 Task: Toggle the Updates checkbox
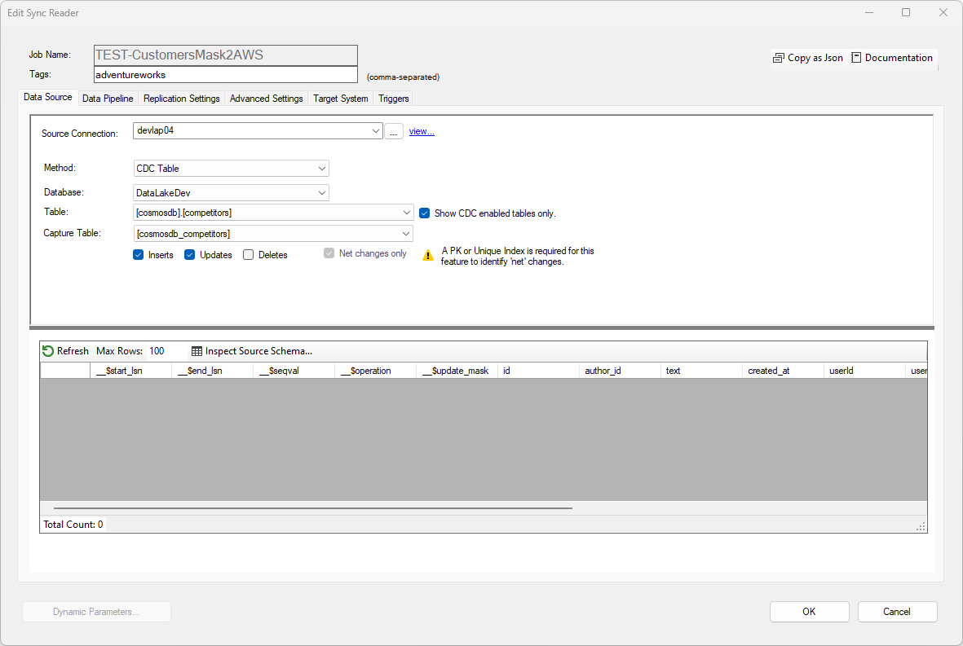coord(190,255)
